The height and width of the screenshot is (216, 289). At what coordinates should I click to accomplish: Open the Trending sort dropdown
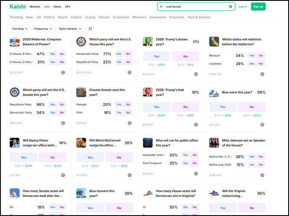[x=20, y=29]
